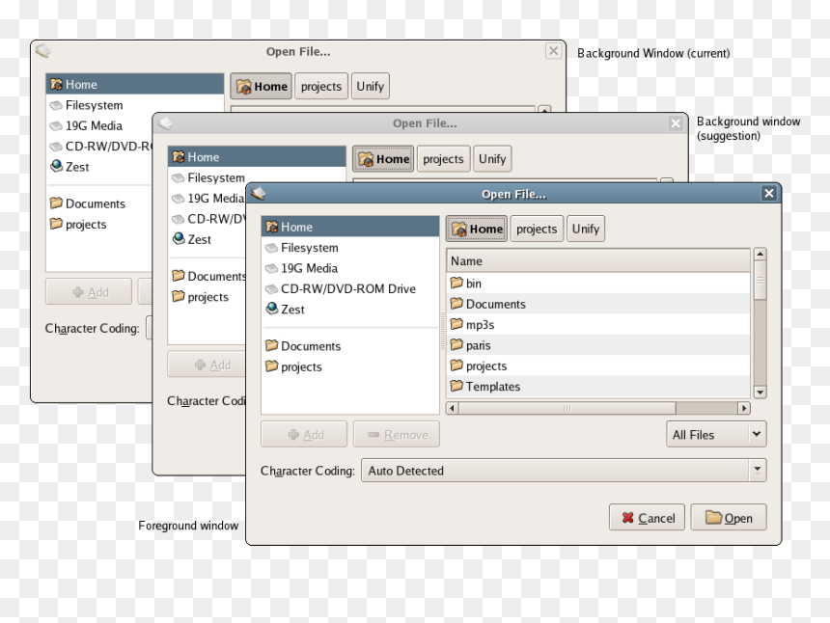
Task: Click Home path button in current background window
Action: (261, 86)
